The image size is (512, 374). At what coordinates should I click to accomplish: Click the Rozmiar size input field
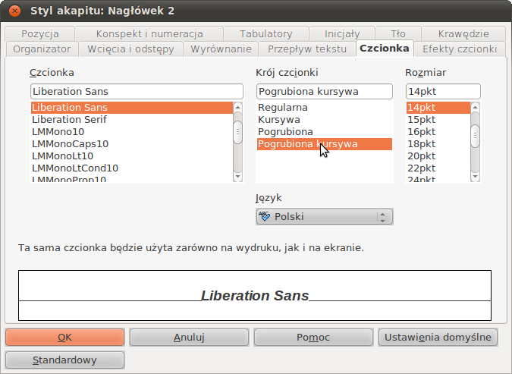[x=443, y=92]
